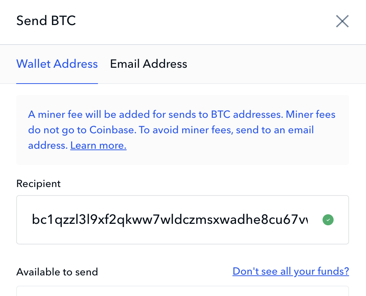This screenshot has width=366, height=296.
Task: Select the box below Available to send
Action: (x=183, y=291)
